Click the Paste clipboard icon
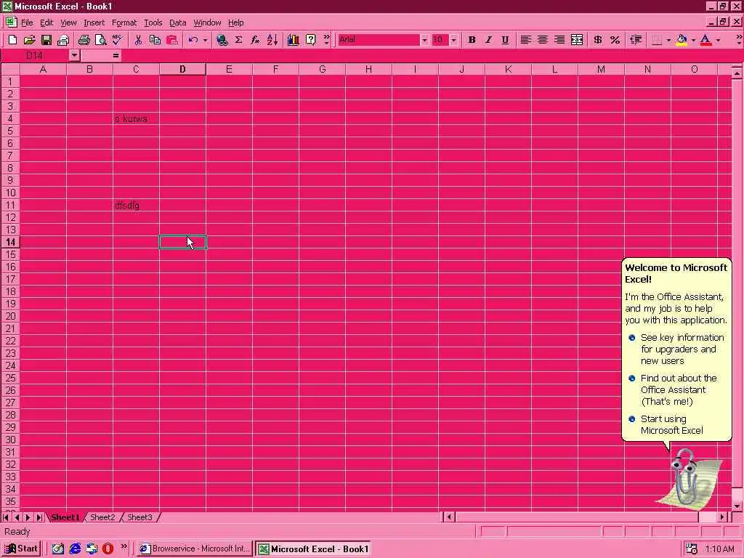Screen dimensions: 744x558 tap(171, 40)
